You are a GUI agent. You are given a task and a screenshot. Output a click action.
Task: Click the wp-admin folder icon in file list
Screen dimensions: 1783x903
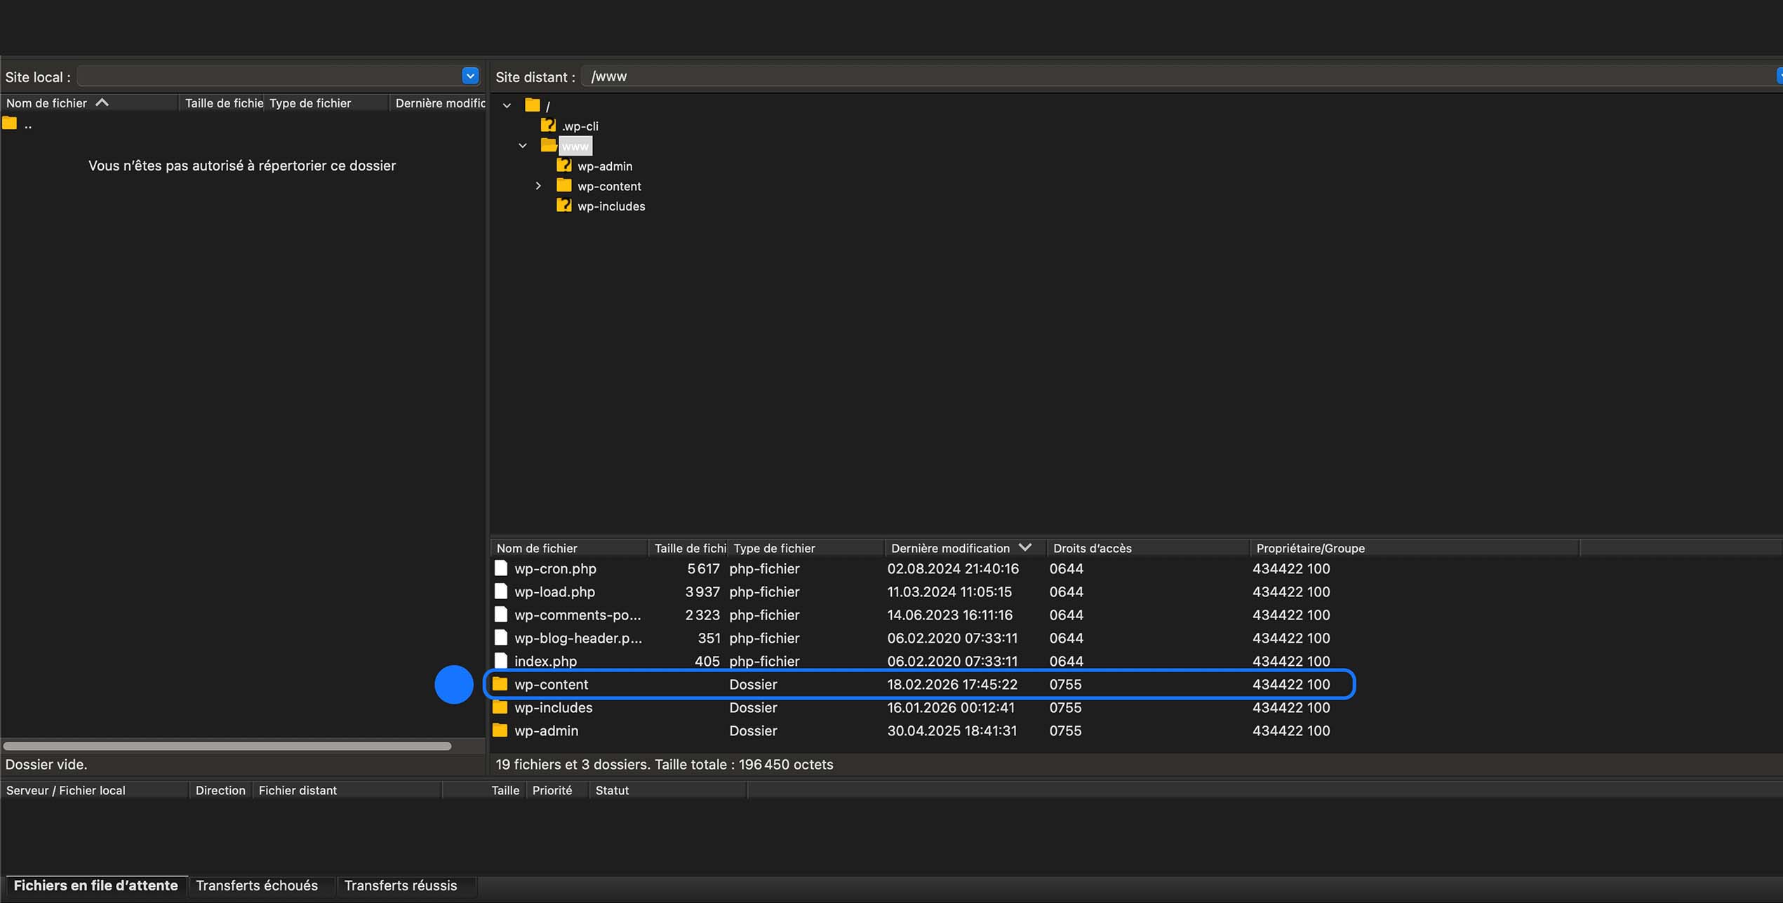pos(500,730)
